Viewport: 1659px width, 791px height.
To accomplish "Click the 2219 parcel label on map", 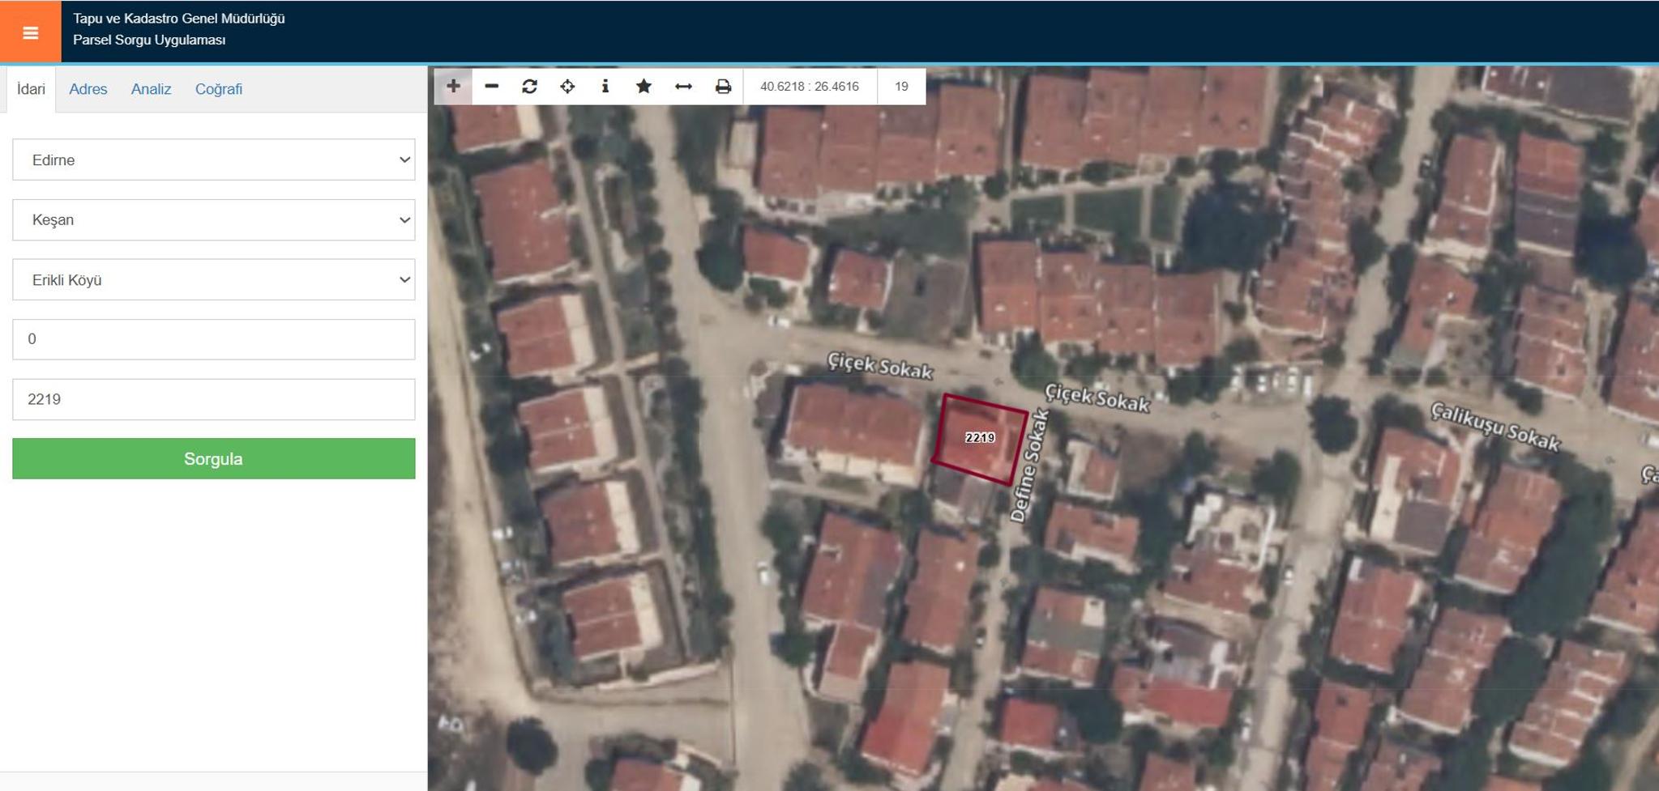I will pos(980,438).
